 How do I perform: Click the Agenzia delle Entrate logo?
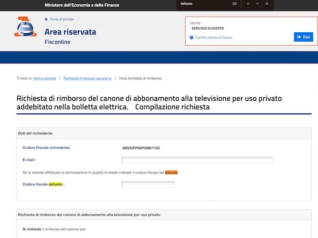pyautogui.click(x=26, y=27)
